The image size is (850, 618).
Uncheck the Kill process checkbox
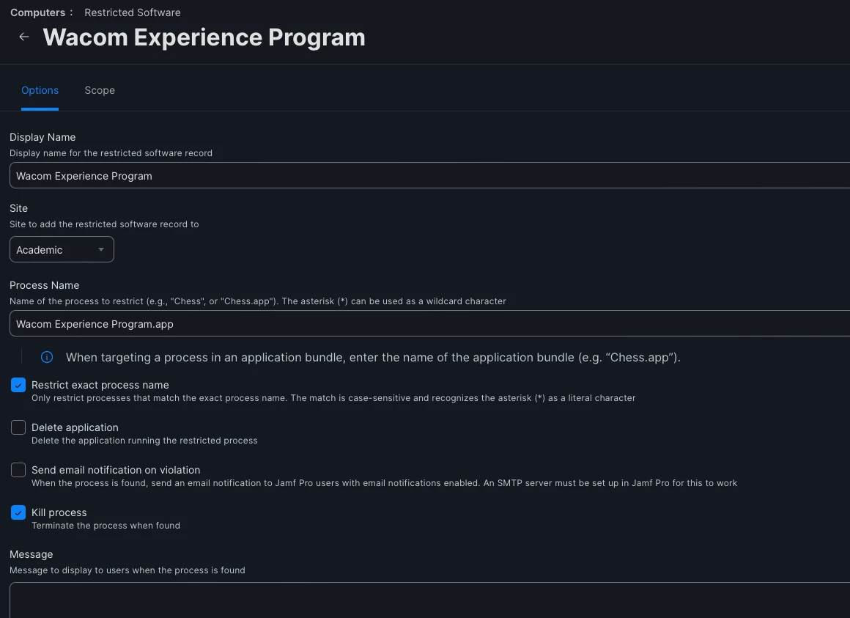coord(18,513)
